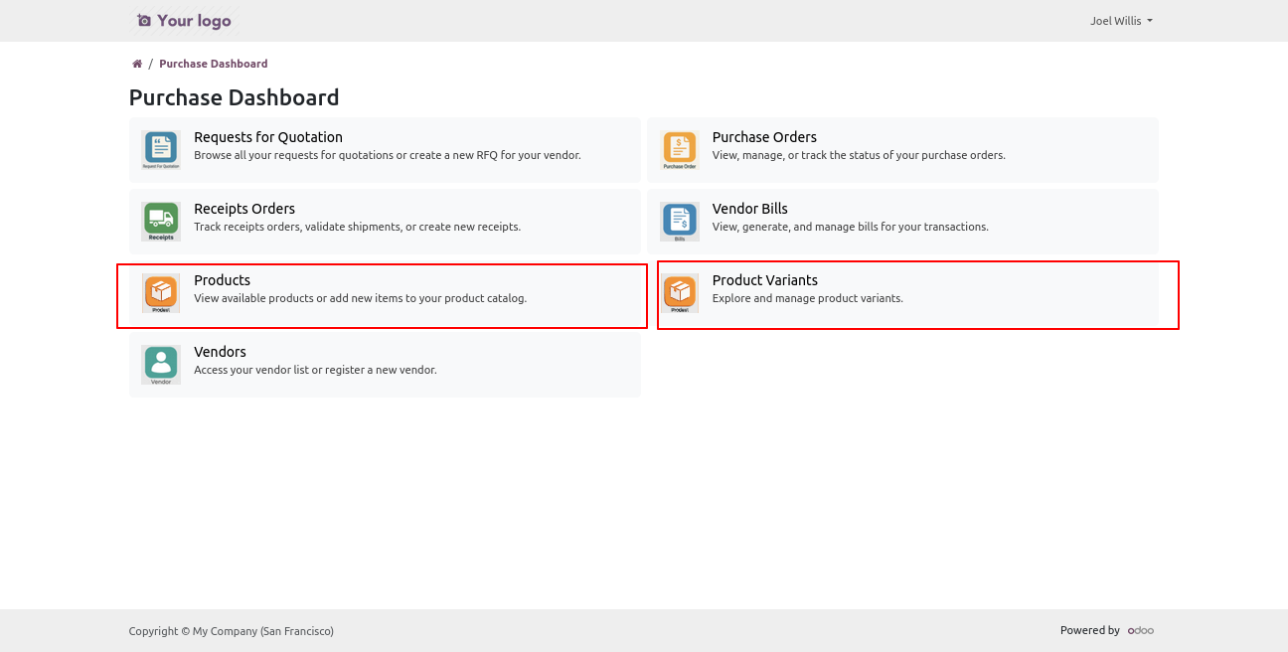Click the Odoo logo in footer
Screen dimensions: 1288x652
[x=1140, y=630]
